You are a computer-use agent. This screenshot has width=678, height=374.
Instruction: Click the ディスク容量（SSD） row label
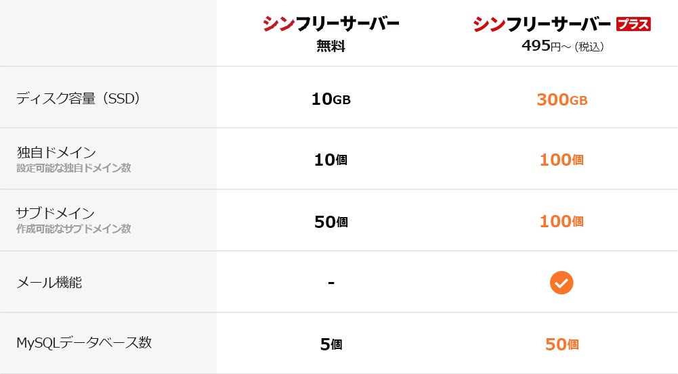coord(78,99)
